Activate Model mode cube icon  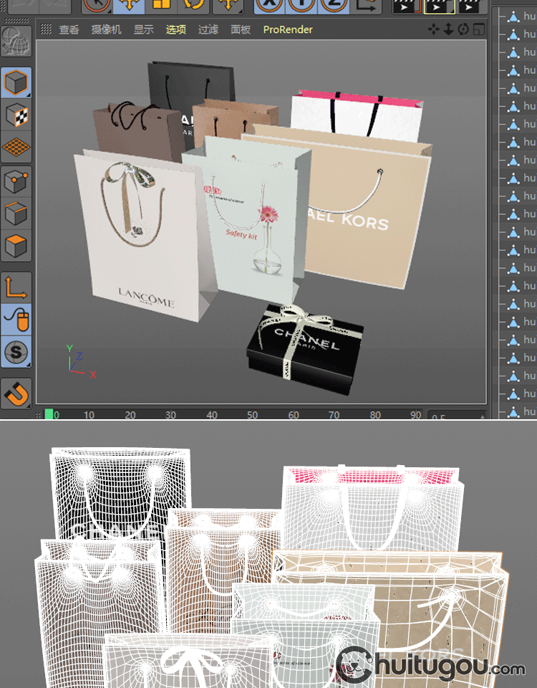[x=16, y=82]
